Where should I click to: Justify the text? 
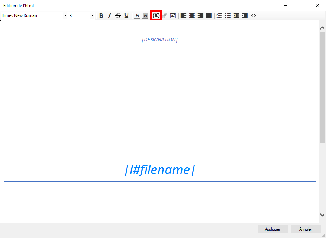pos(209,15)
